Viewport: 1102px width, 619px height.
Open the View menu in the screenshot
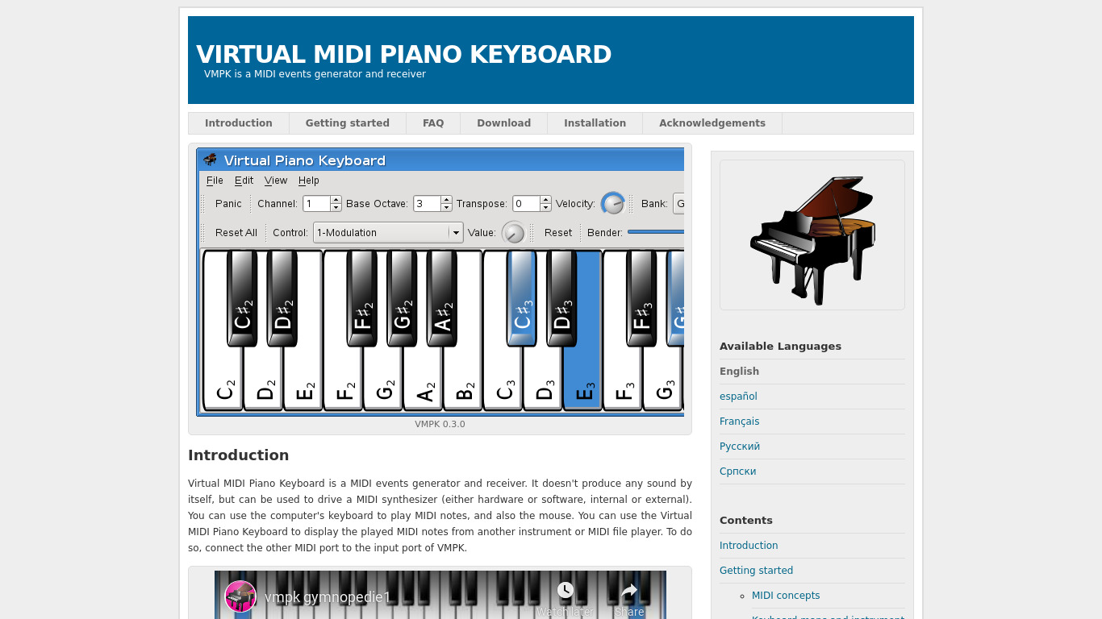(276, 181)
